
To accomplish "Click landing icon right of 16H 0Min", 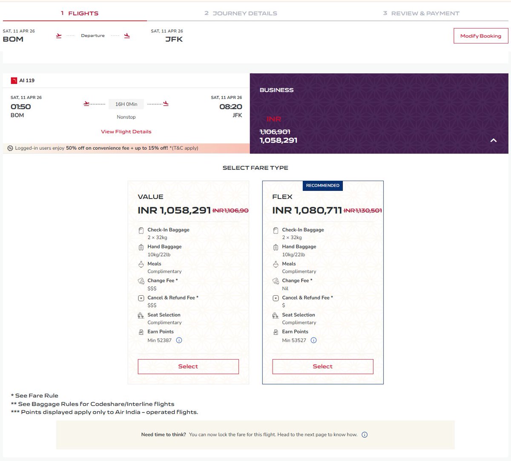I will click(166, 104).
